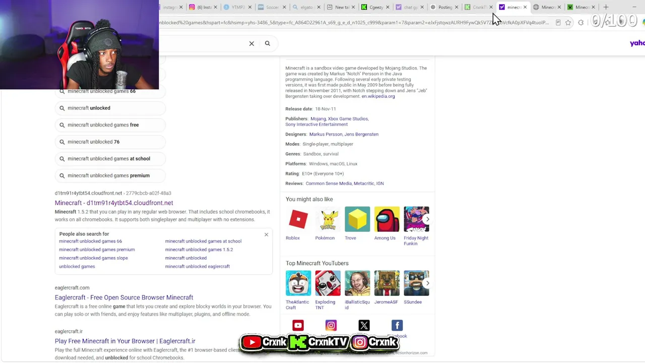Open Exploding TNT YouTuber thumbnail
The image size is (645, 363).
328,283
